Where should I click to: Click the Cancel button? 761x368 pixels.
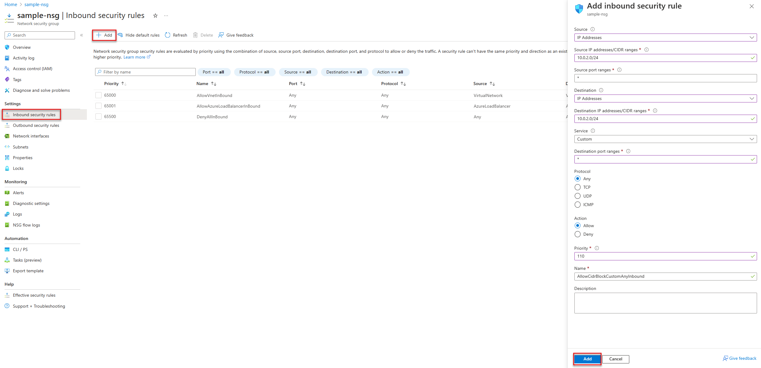tap(615, 359)
